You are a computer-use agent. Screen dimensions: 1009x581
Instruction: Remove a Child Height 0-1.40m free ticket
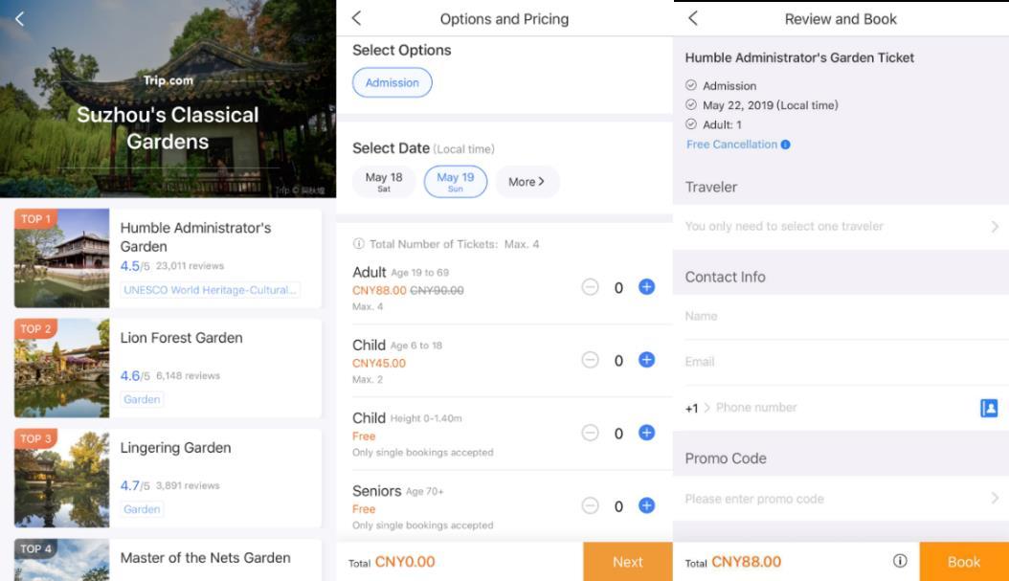pyautogui.click(x=590, y=433)
